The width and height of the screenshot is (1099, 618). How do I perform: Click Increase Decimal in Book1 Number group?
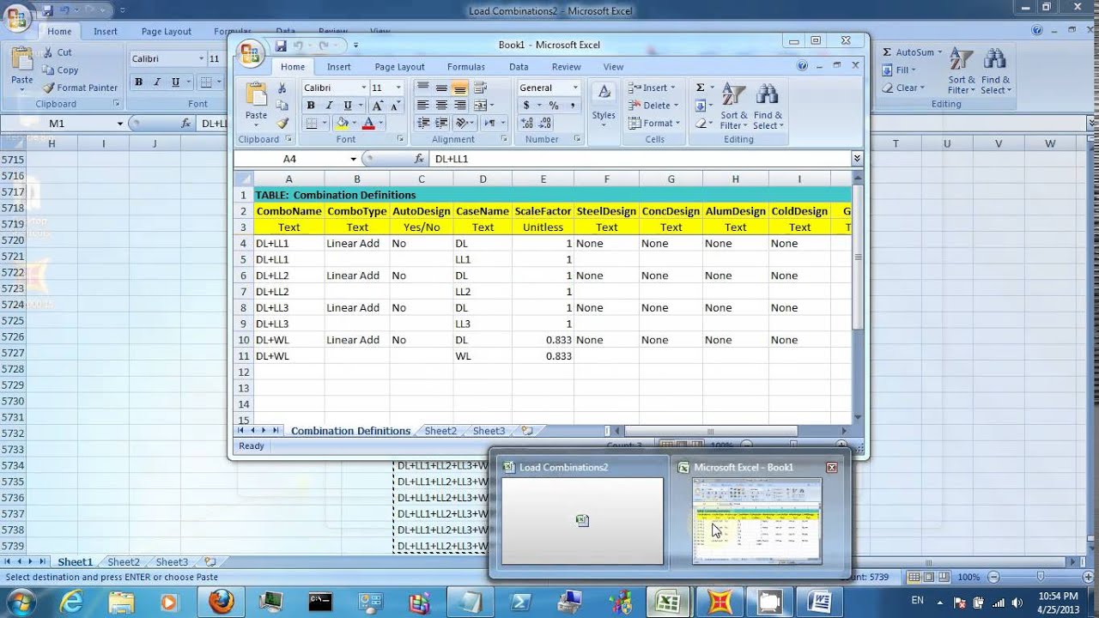click(x=526, y=124)
